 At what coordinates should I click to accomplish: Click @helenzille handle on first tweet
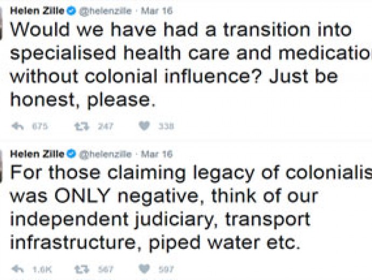105,11
